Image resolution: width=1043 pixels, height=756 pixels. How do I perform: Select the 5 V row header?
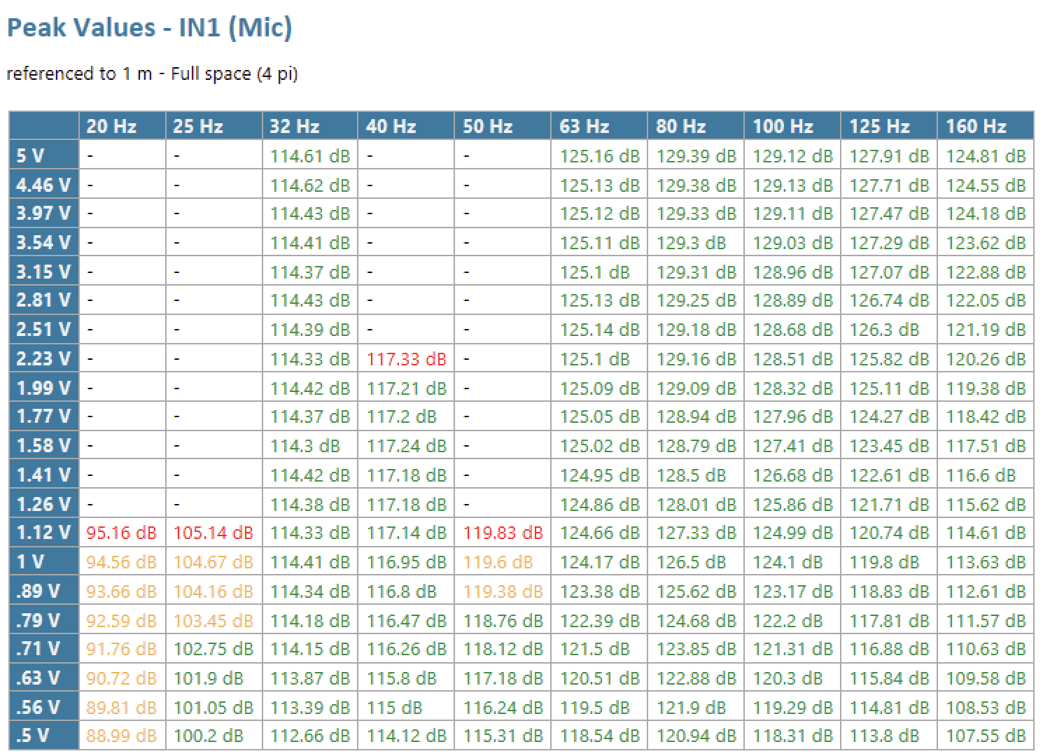pyautogui.click(x=43, y=155)
